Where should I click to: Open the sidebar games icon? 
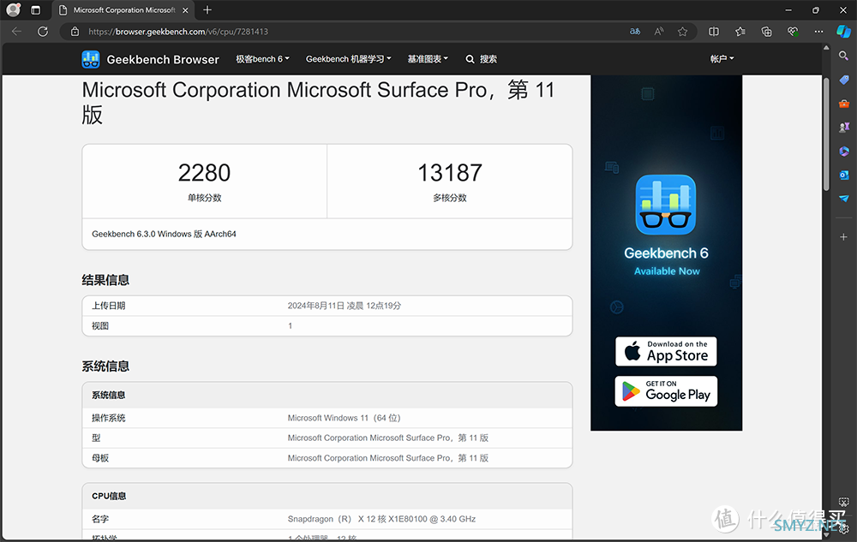tap(844, 128)
